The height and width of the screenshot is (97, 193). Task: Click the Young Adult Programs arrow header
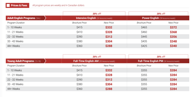[x=26, y=61]
